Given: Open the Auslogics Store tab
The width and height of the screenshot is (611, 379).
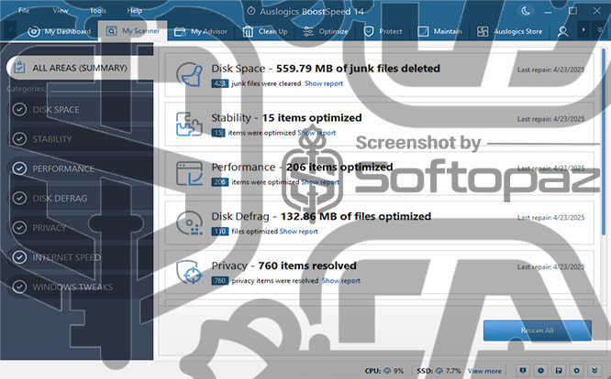Looking at the screenshot, I should point(510,31).
